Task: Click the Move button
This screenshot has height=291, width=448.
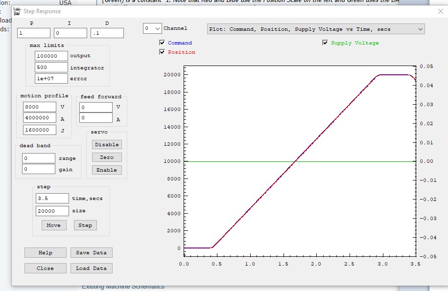Action: (54, 225)
